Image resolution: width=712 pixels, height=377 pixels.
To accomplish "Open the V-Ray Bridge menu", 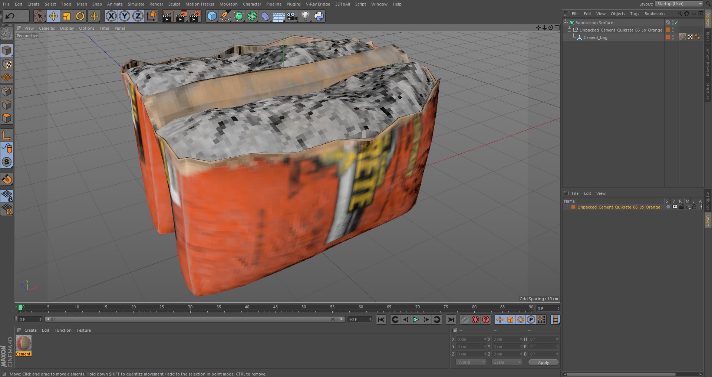I will (x=318, y=4).
